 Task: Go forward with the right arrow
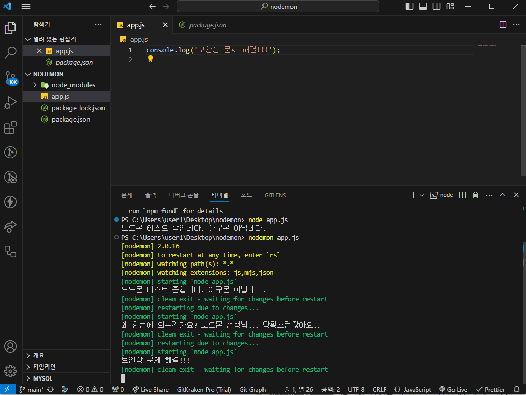tap(166, 6)
